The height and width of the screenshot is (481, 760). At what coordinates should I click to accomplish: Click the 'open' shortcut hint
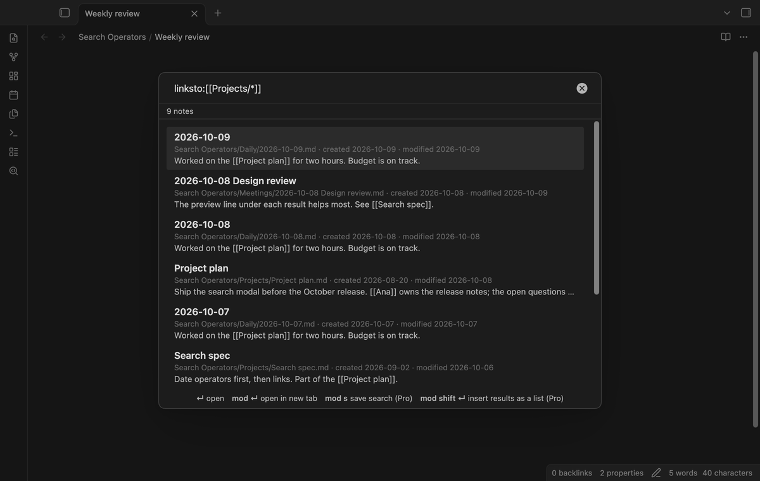click(210, 398)
